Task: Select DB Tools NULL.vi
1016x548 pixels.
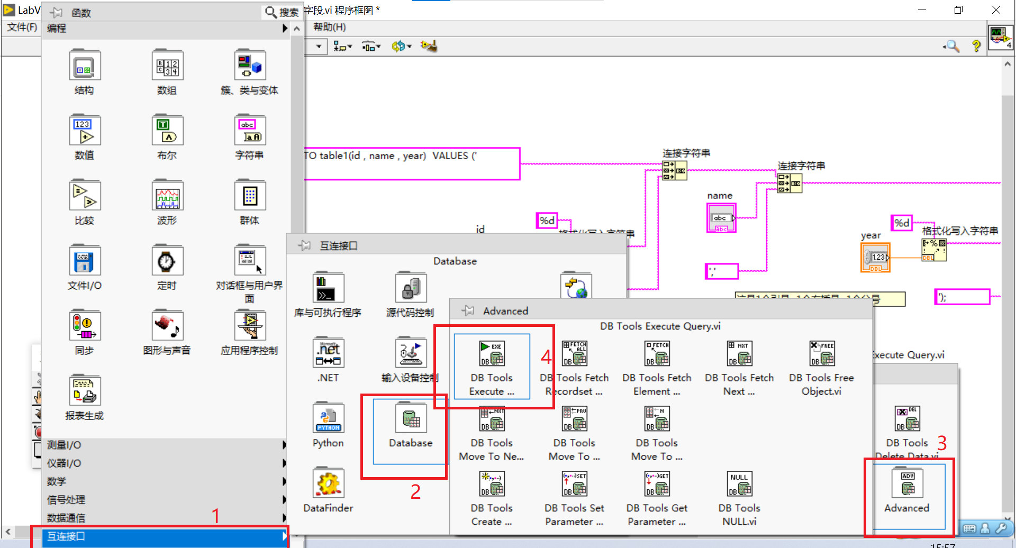Action: pyautogui.click(x=739, y=485)
